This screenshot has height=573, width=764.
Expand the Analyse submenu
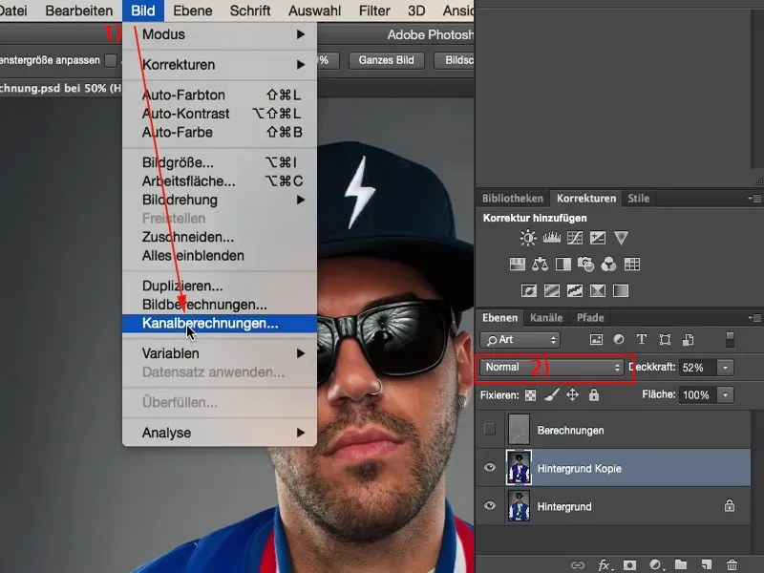220,433
